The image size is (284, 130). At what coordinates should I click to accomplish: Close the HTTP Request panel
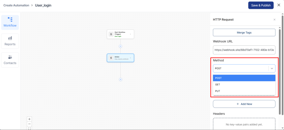[x=274, y=20]
